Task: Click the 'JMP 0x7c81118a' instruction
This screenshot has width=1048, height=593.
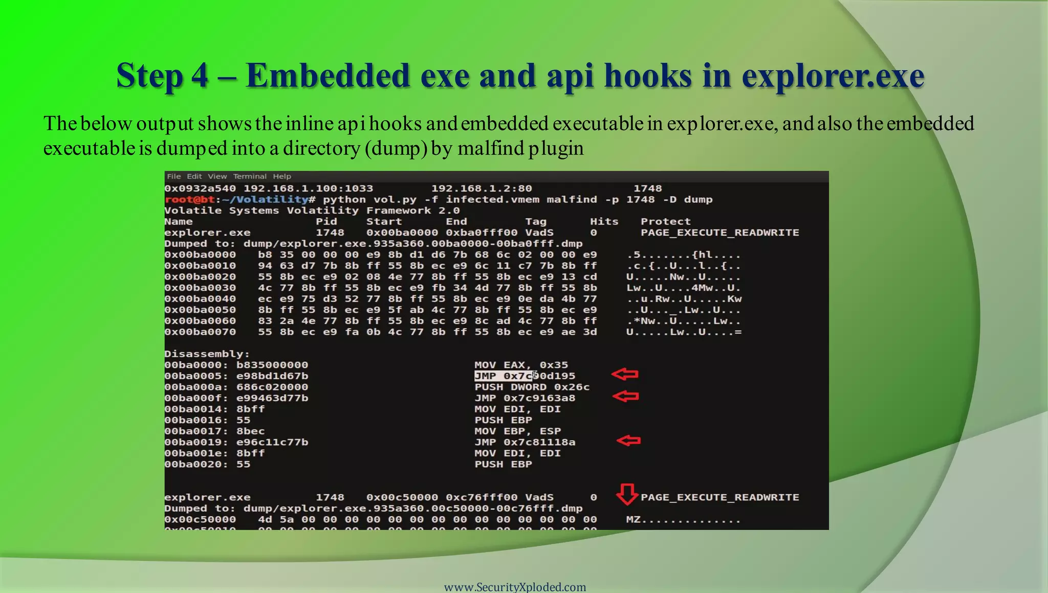Action: [x=525, y=442]
